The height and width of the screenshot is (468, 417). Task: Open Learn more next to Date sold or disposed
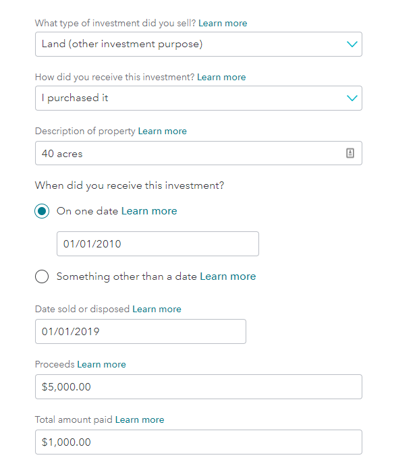pos(157,309)
